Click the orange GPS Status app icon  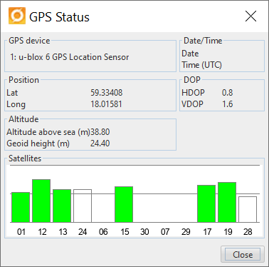pos(17,16)
